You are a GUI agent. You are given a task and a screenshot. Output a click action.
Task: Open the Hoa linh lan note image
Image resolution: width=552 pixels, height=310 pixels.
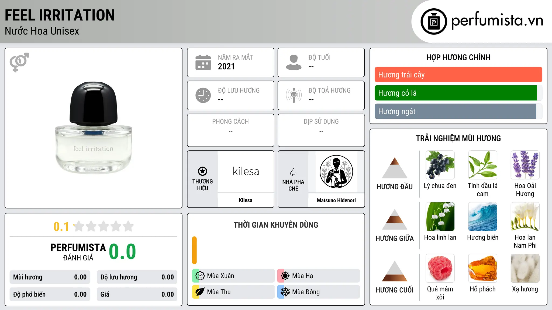(x=440, y=217)
